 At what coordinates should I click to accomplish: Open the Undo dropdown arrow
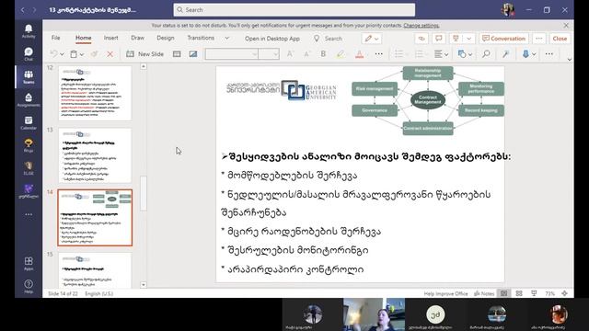point(62,54)
